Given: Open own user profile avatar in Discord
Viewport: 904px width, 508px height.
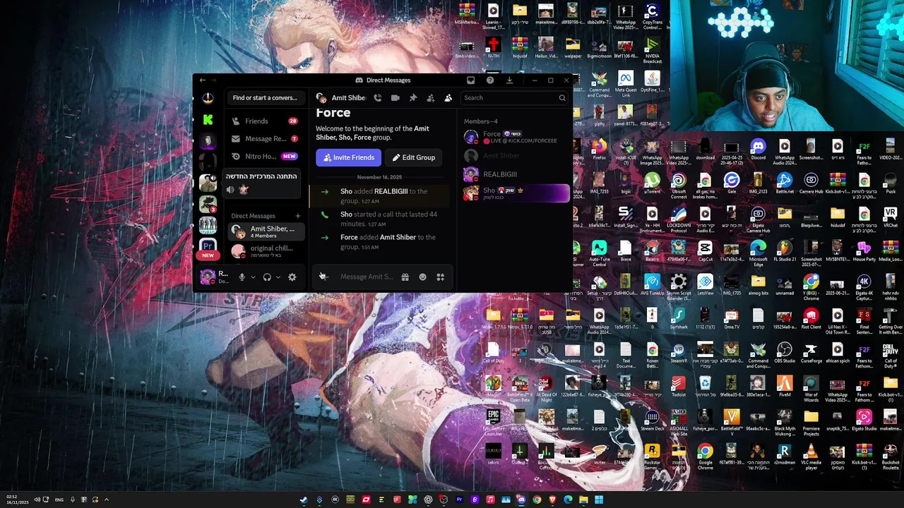Looking at the screenshot, I should tap(208, 277).
